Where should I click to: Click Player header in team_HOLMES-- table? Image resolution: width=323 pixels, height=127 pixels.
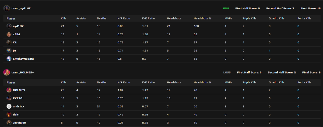coord(11,82)
